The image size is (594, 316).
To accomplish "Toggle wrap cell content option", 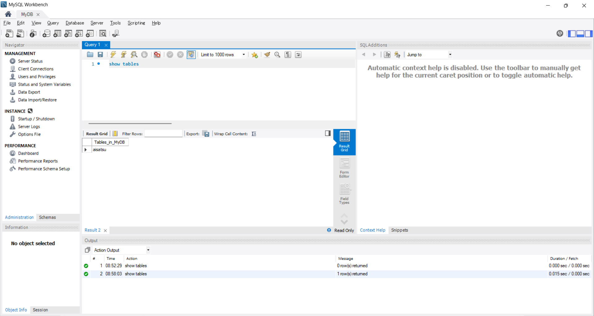I will click(x=254, y=134).
